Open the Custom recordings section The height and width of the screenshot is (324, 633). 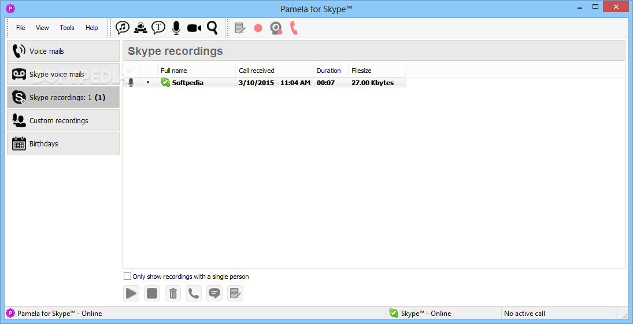64,120
